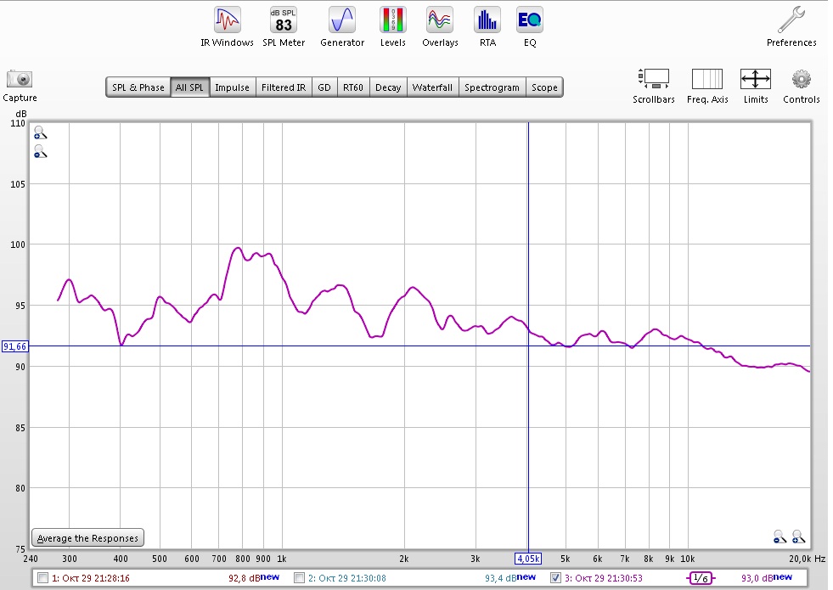
Task: Capture a graph image with the camera icon
Action: (20, 83)
